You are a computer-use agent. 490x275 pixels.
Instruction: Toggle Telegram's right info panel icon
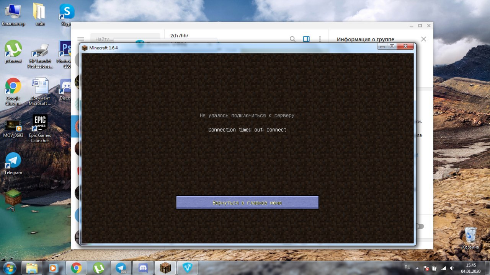(306, 39)
